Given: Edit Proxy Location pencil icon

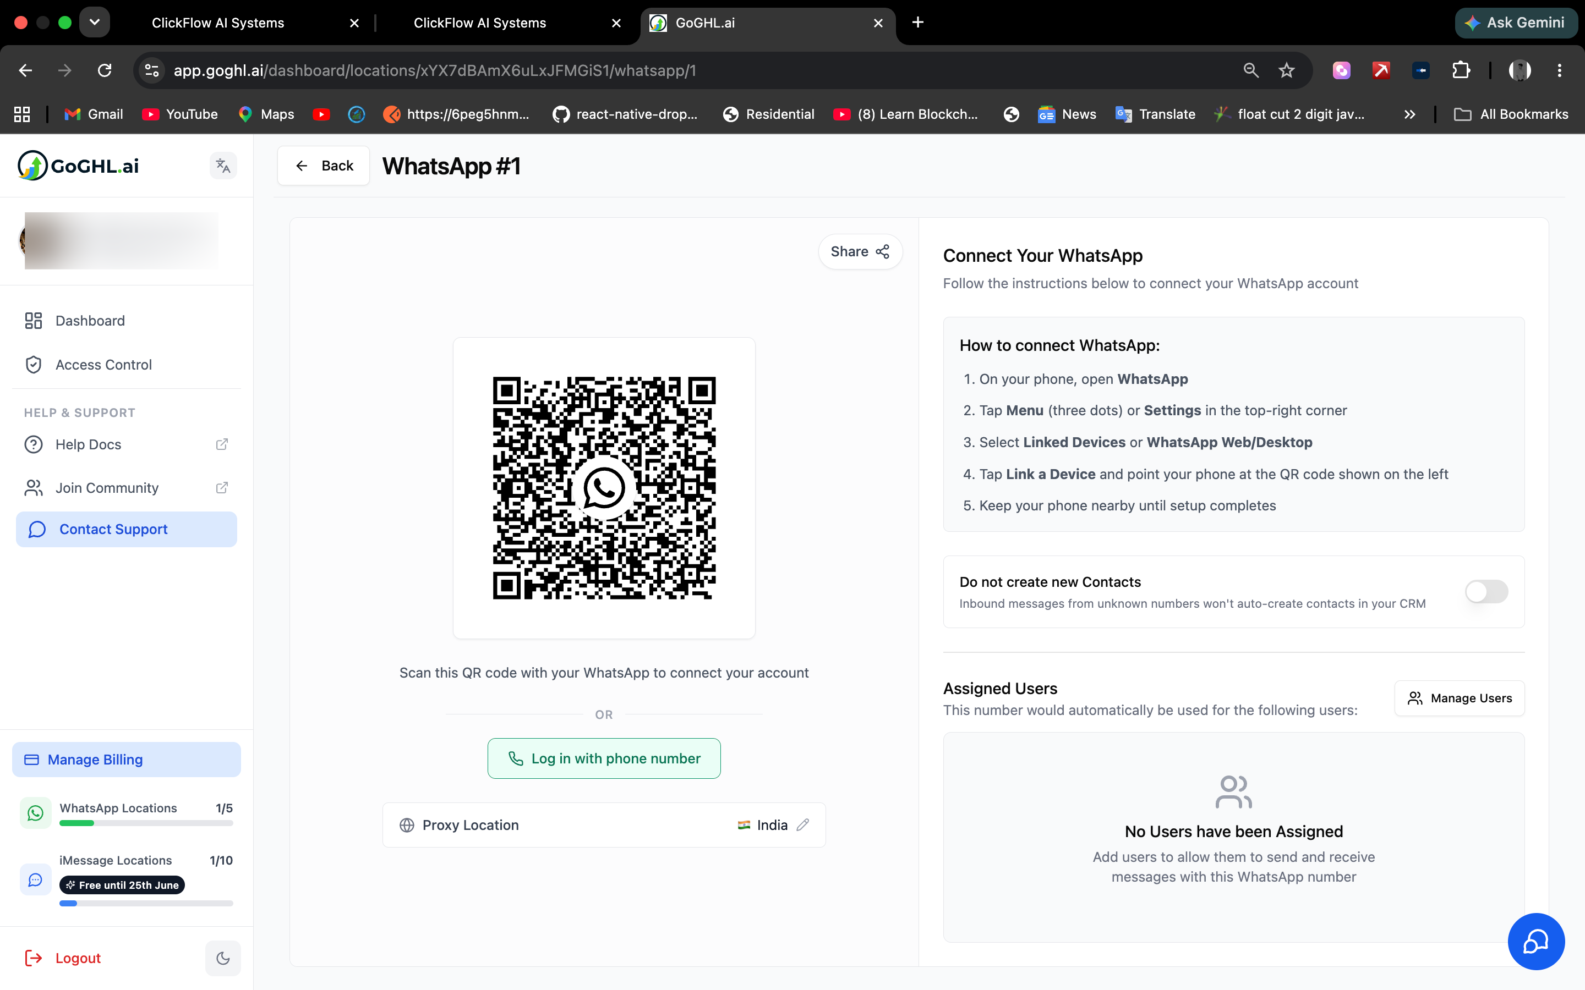Looking at the screenshot, I should [803, 825].
